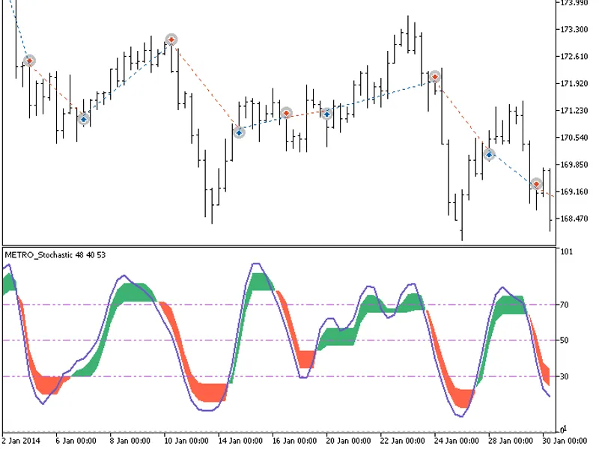599x449 pixels.
Task: Click the red sell marker near 30 Jan
Action: pos(537,184)
